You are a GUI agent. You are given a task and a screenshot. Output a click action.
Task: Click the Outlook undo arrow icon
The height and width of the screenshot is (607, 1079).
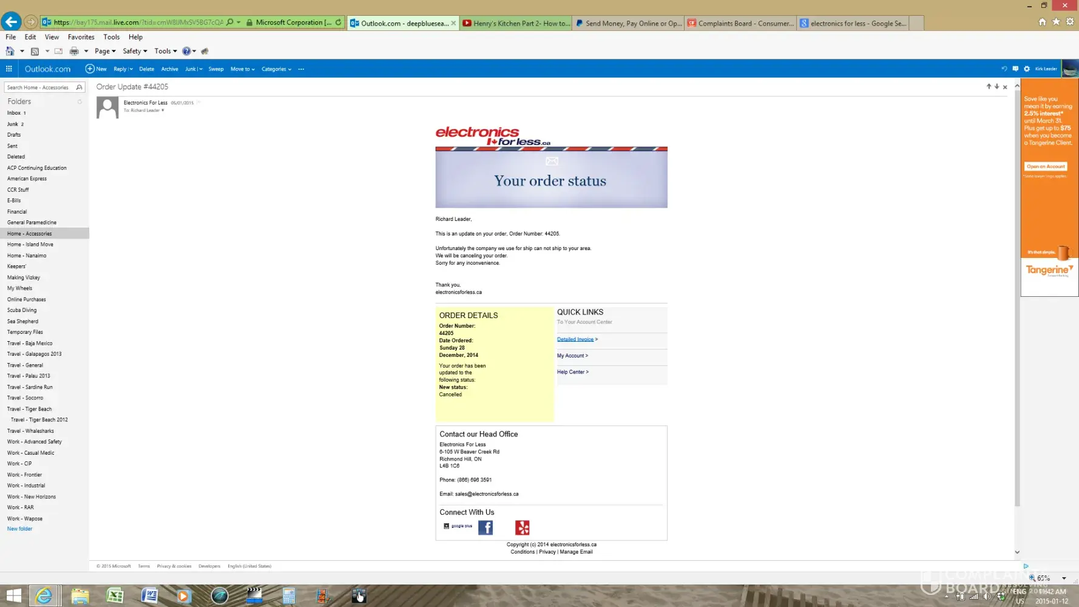[x=1004, y=69]
